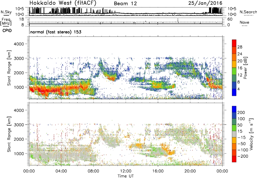This screenshot has width=257, height=178.
Task: Click the "N.Sky" legend label
Action: tap(6, 12)
